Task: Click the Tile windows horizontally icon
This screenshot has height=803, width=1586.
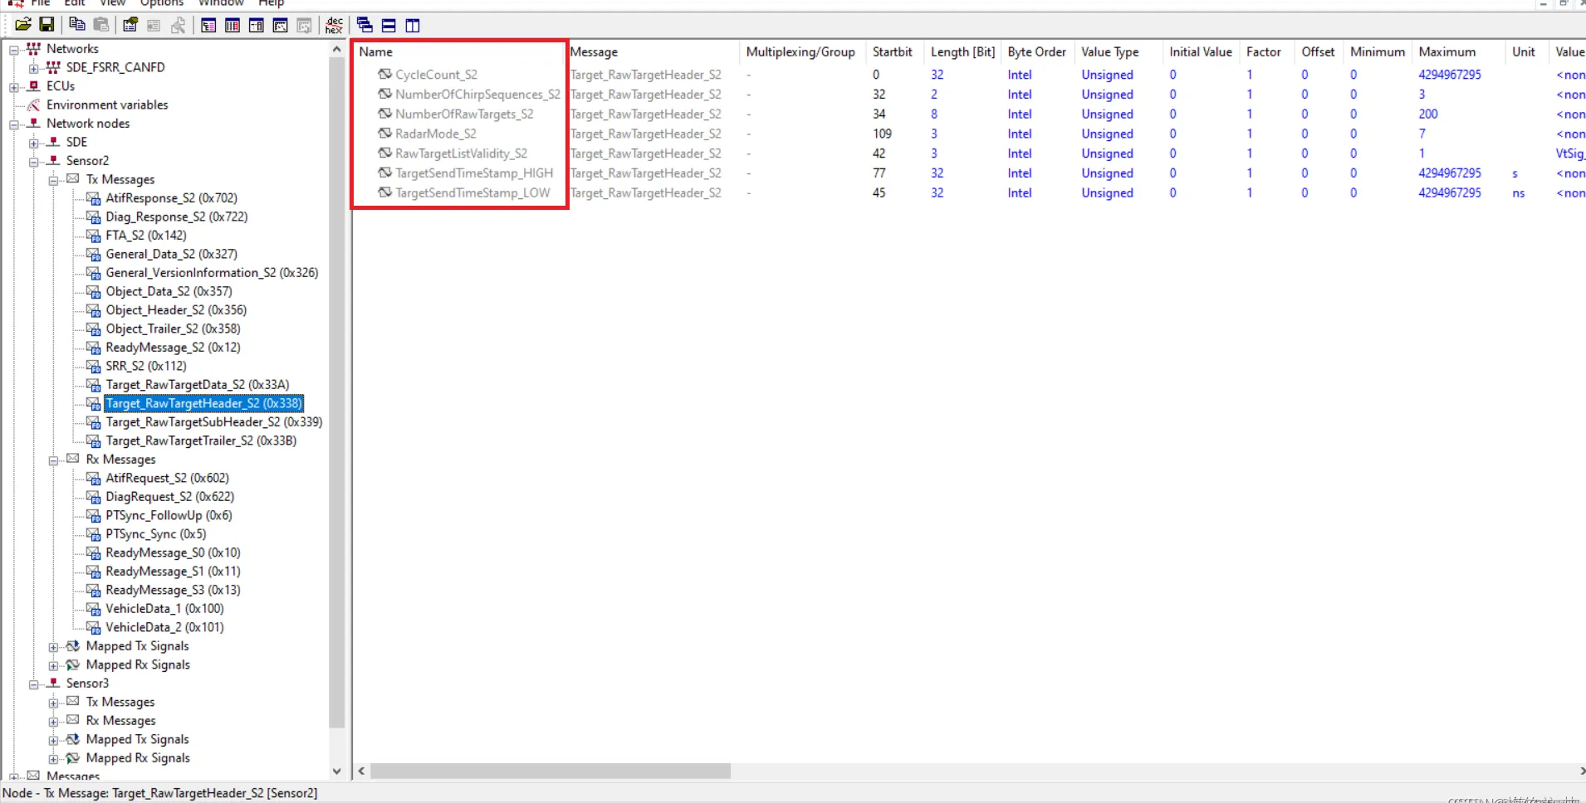Action: 389,25
